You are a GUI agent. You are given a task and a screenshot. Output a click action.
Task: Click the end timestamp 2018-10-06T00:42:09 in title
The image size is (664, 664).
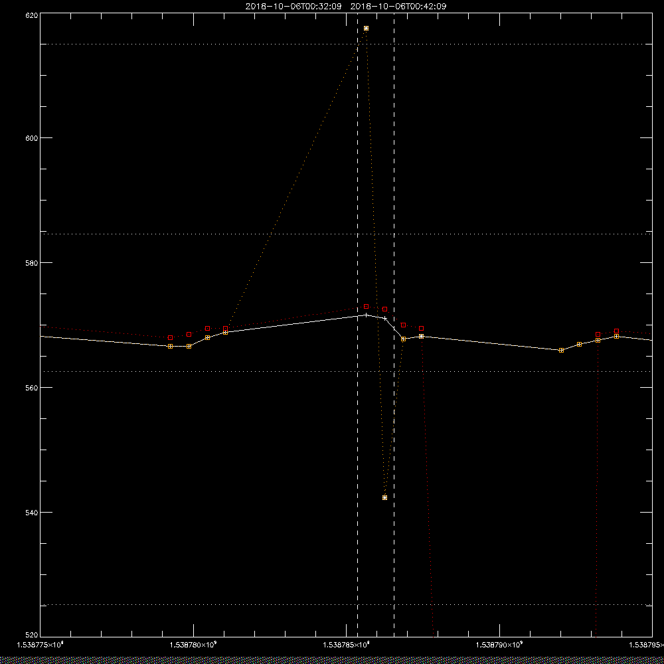[398, 7]
